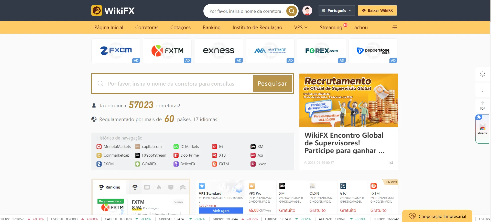Viewport: 491px width, 222px height.
Task: Click the BelleoFX icon in browsing history
Action: pyautogui.click(x=176, y=164)
